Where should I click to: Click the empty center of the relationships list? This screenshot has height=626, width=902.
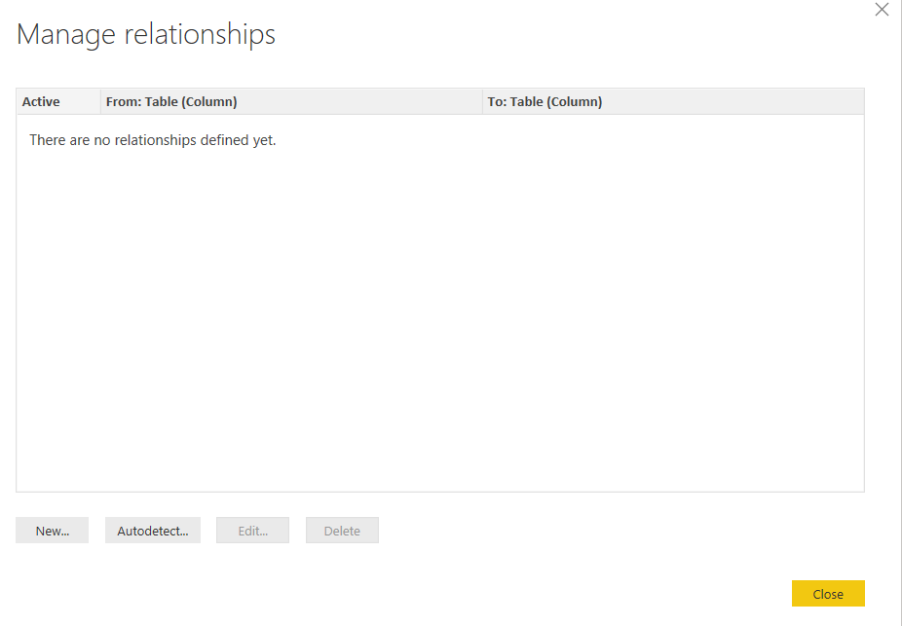tap(440, 312)
